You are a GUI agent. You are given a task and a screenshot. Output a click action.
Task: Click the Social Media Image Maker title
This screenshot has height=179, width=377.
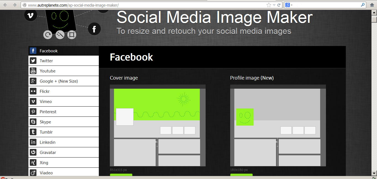(x=214, y=17)
